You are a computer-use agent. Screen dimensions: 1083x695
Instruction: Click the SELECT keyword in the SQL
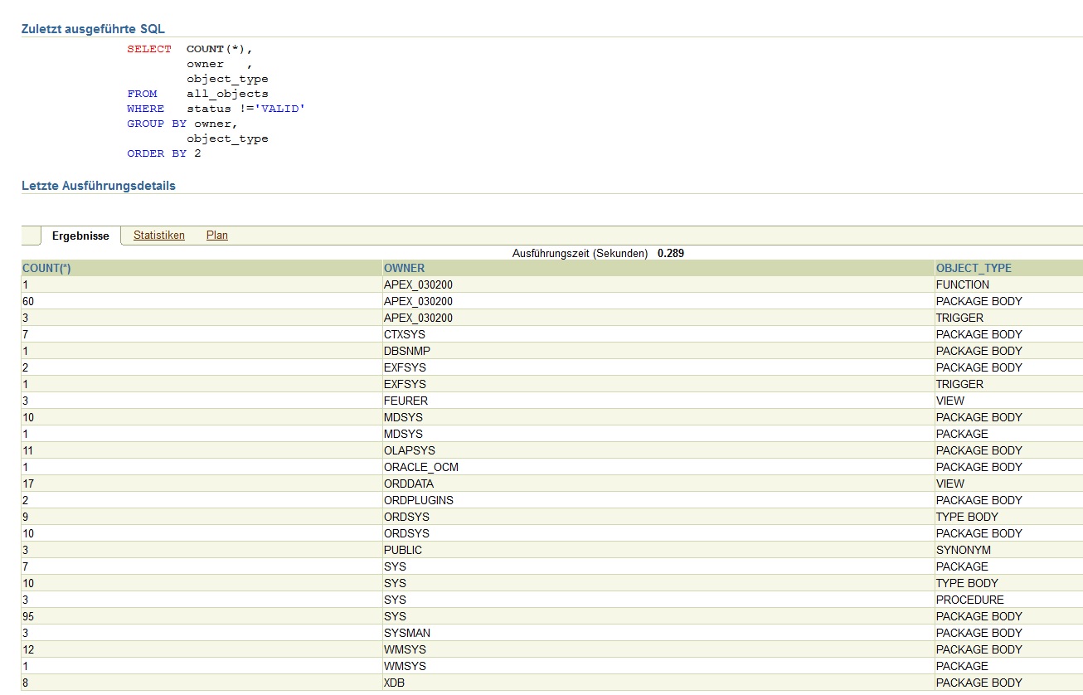(149, 49)
